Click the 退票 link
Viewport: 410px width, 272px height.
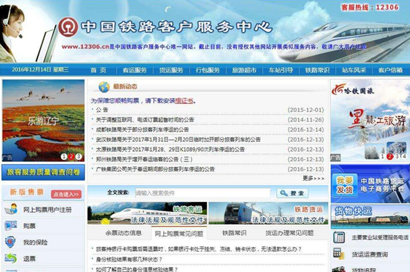click(x=30, y=259)
